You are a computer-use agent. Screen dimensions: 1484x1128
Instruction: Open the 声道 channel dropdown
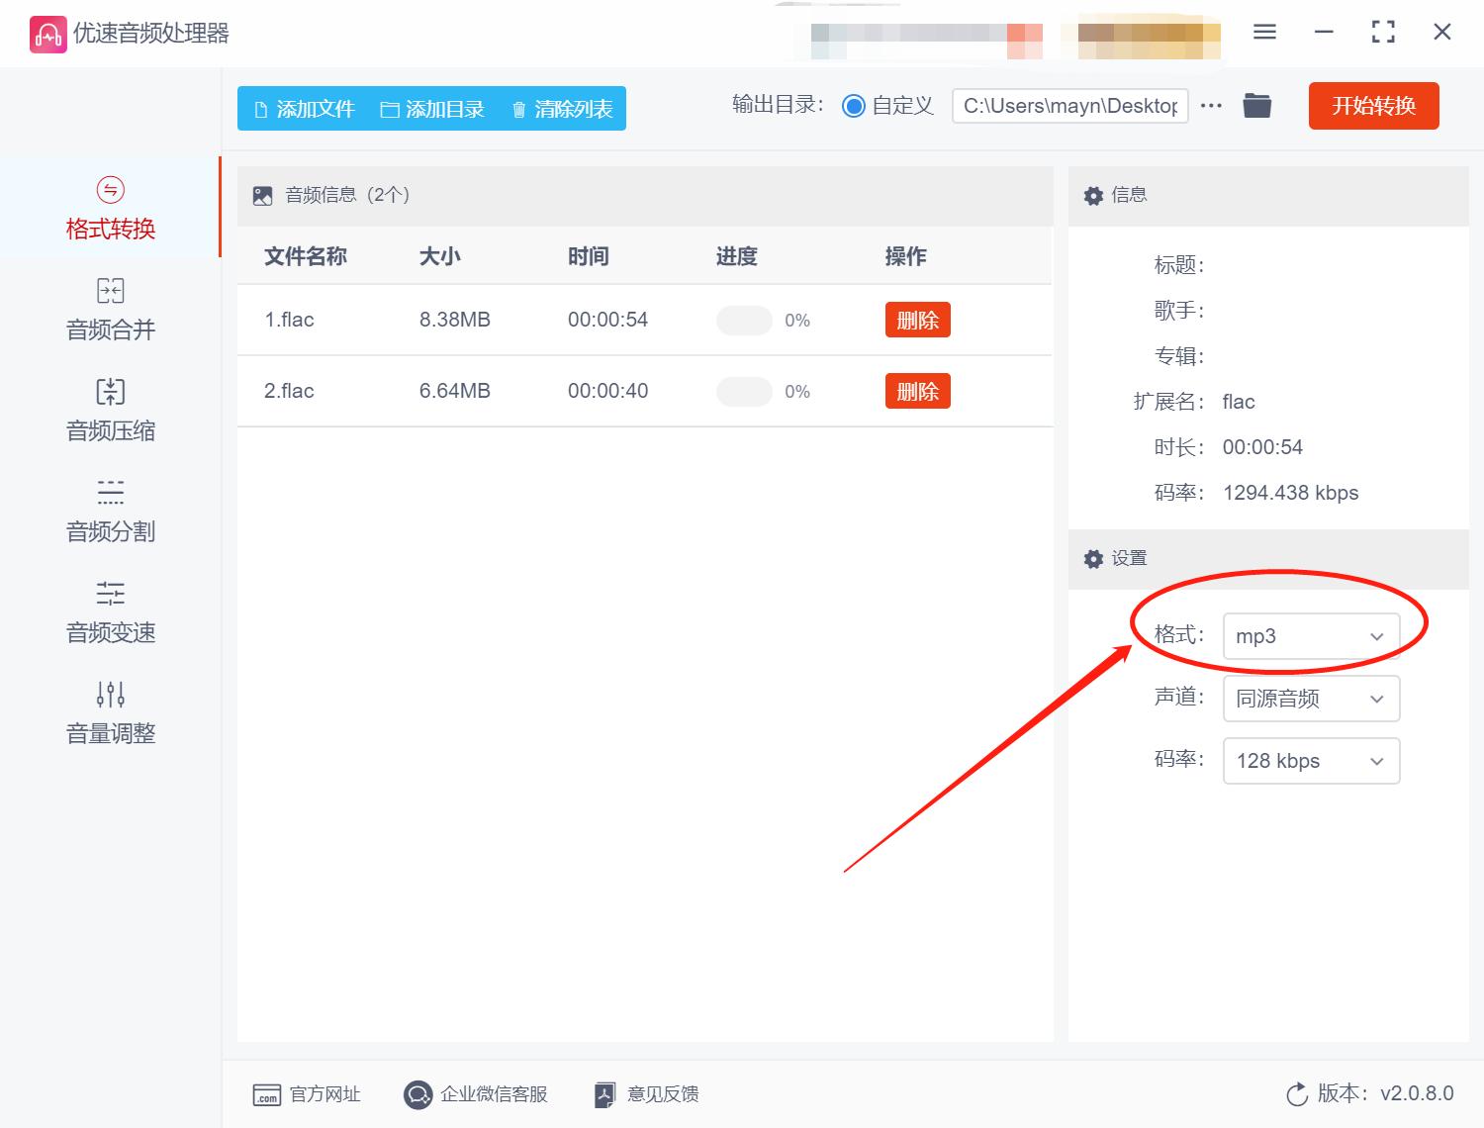(x=1311, y=699)
